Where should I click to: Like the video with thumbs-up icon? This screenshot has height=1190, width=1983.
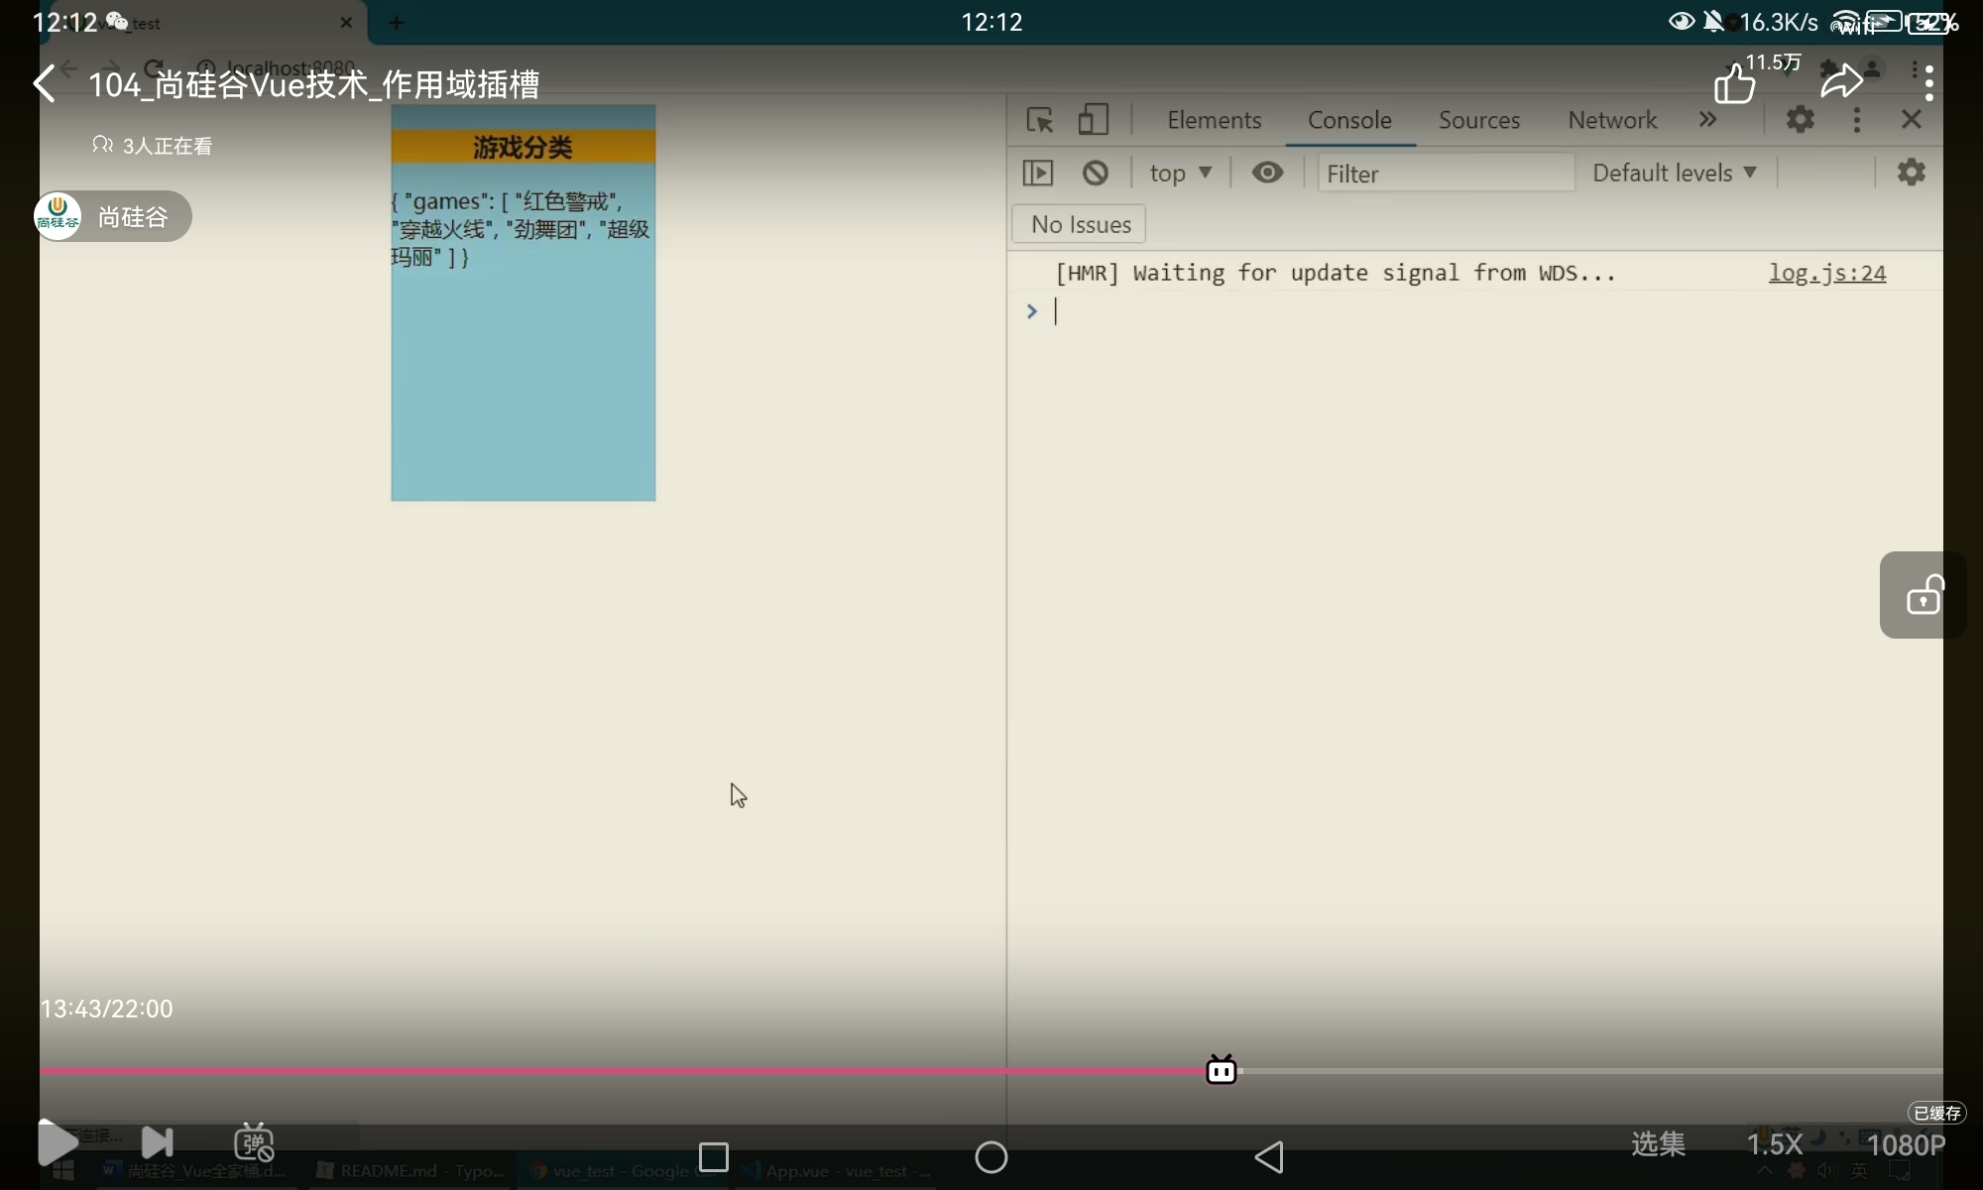(x=1734, y=84)
